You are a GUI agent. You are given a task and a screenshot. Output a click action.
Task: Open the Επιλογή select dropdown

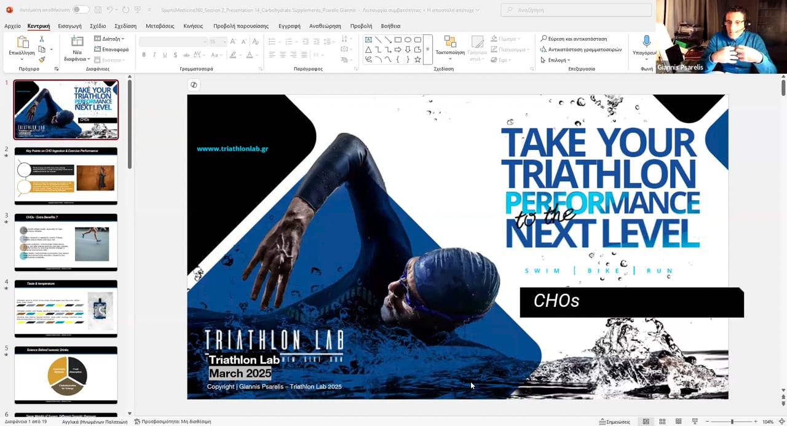pos(555,60)
